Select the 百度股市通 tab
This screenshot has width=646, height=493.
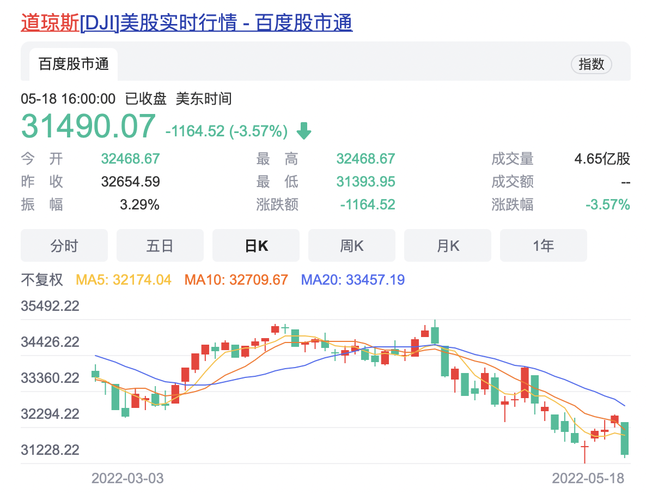74,64
